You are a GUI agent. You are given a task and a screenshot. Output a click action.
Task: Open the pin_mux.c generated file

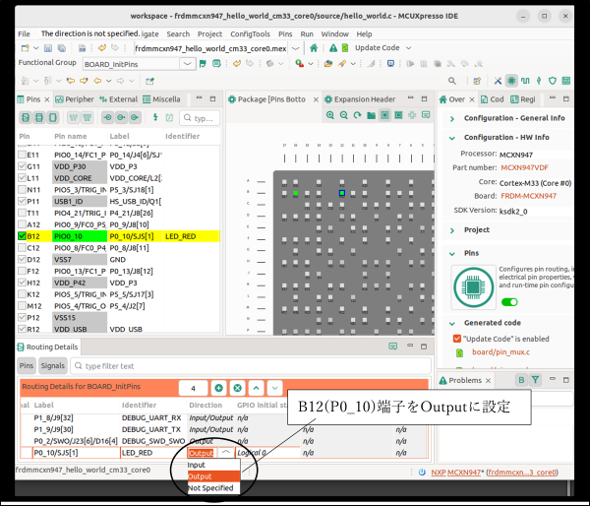click(501, 351)
